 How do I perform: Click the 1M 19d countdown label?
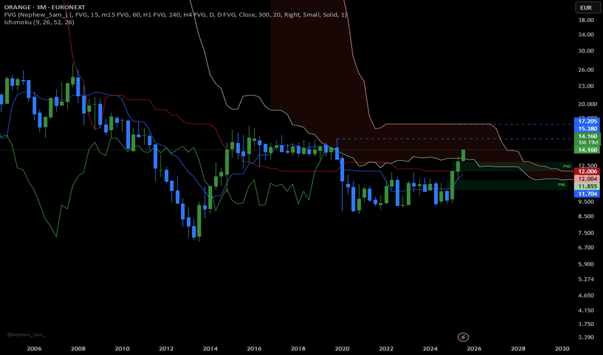[x=587, y=143]
